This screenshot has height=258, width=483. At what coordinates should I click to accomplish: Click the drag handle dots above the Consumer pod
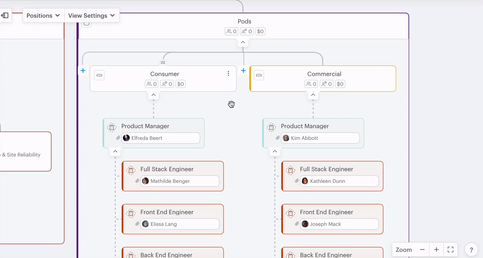[x=163, y=62]
